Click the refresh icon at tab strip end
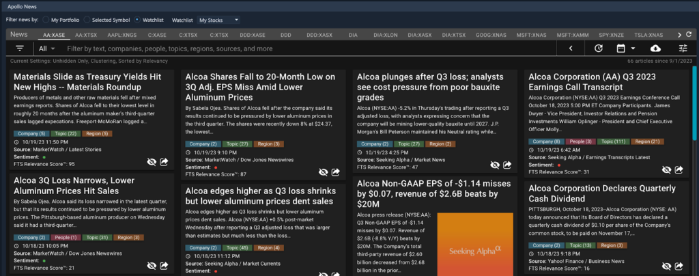Viewport: 699px width, 276px height. coord(689,34)
